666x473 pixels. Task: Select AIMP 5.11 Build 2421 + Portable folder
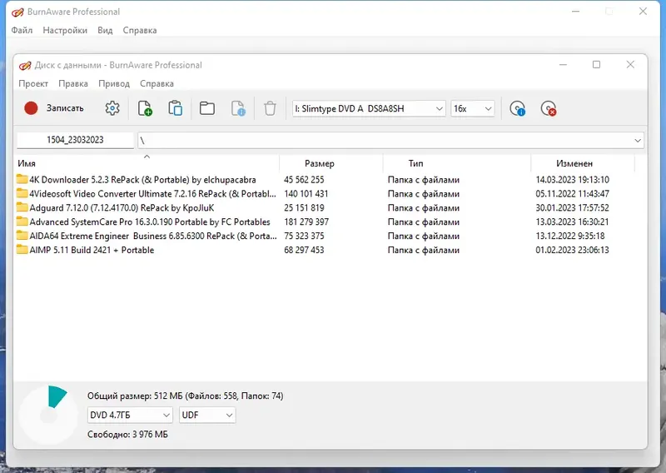pyautogui.click(x=92, y=250)
